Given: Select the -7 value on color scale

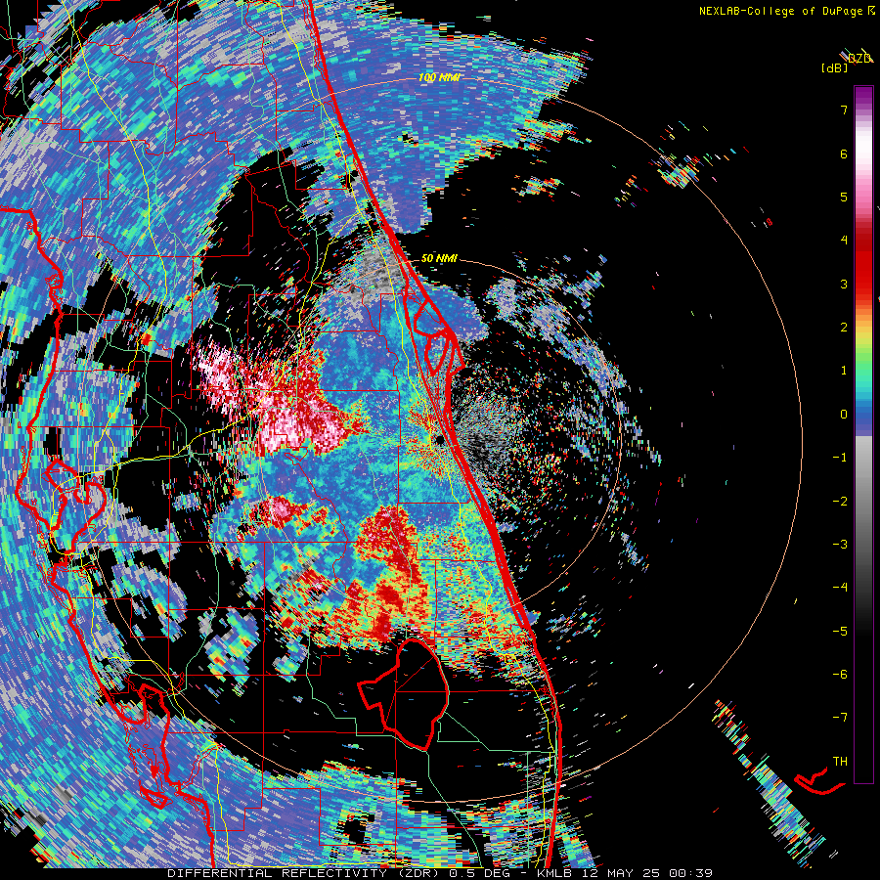Looking at the screenshot, I should click(840, 718).
